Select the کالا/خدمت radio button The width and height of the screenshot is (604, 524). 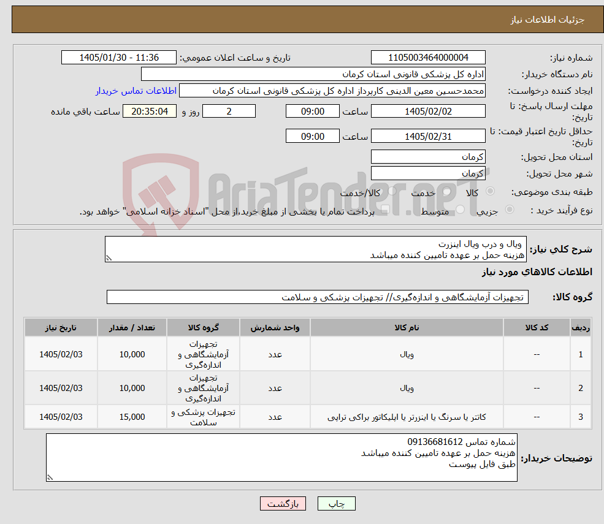coord(392,191)
